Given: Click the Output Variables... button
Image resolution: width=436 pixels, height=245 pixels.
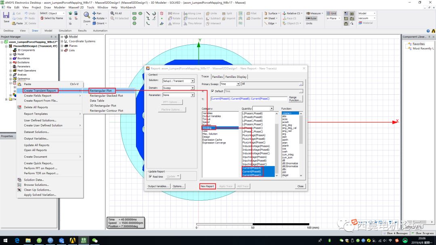Looking at the screenshot, I should (158, 187).
